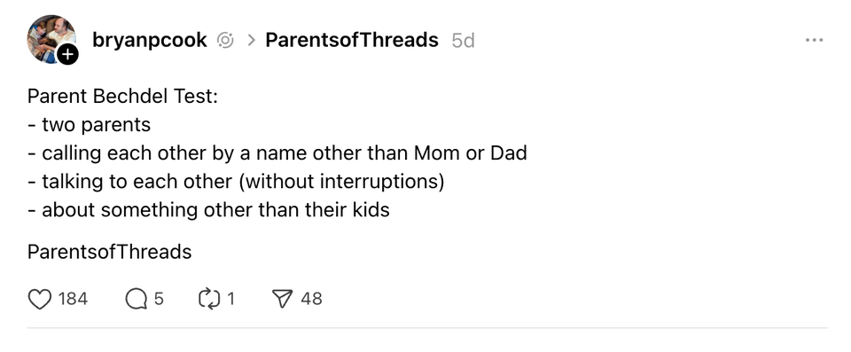Open bryanpcook's profile picture
Viewport: 851px width, 352px height.
point(51,39)
